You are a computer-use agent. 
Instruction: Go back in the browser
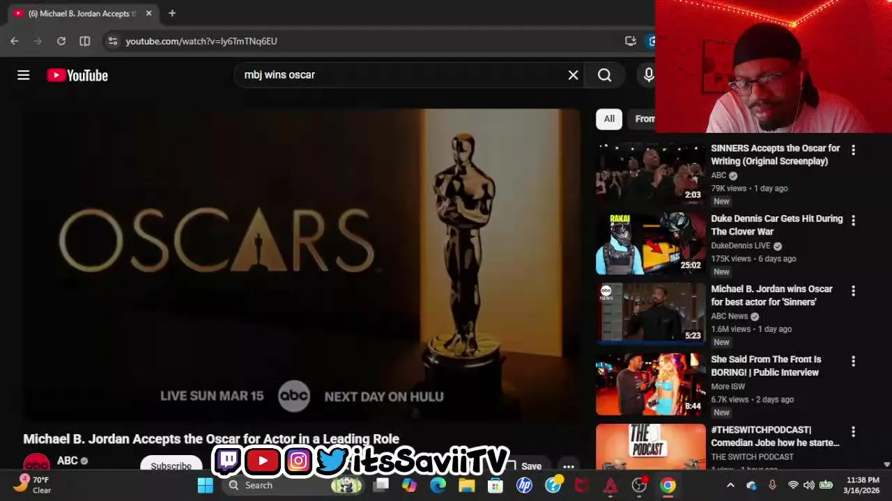(14, 41)
